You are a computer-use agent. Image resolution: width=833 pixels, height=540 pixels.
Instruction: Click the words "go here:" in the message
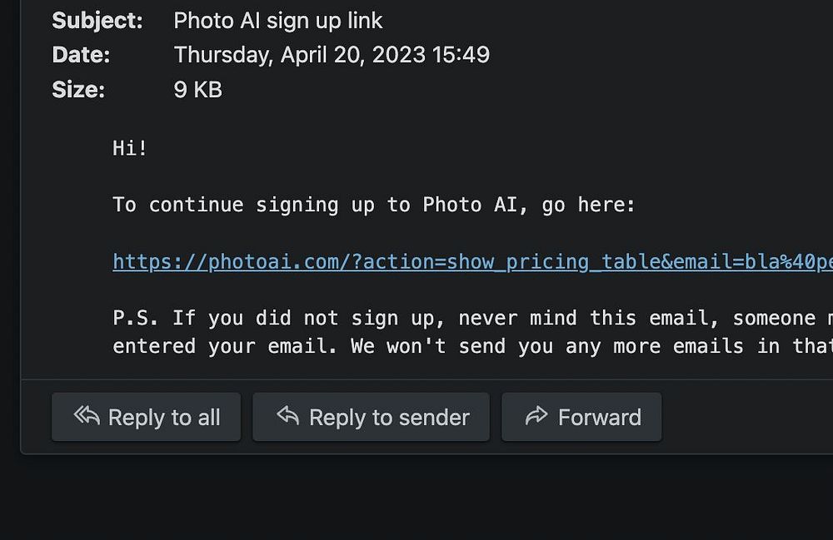click(588, 205)
